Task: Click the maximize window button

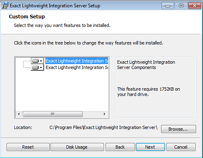Action: pyautogui.click(x=181, y=6)
